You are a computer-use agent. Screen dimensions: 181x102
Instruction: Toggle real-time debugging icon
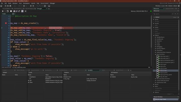[x=22, y=11]
